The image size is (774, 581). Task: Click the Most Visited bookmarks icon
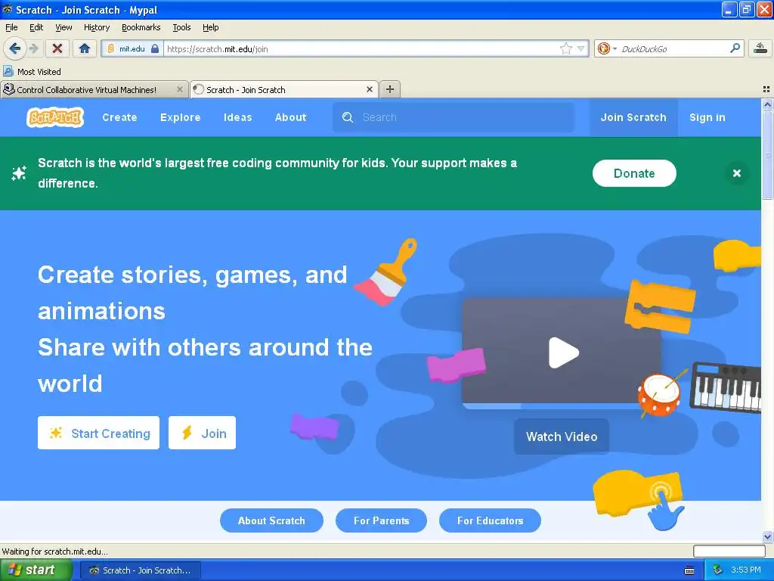click(x=8, y=71)
